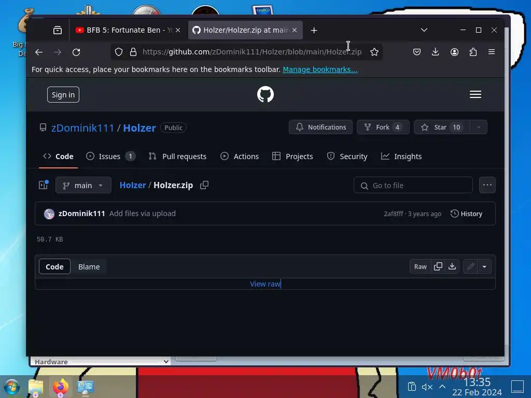Open extensions puzzle icon
531x398 pixels.
pyautogui.click(x=473, y=52)
